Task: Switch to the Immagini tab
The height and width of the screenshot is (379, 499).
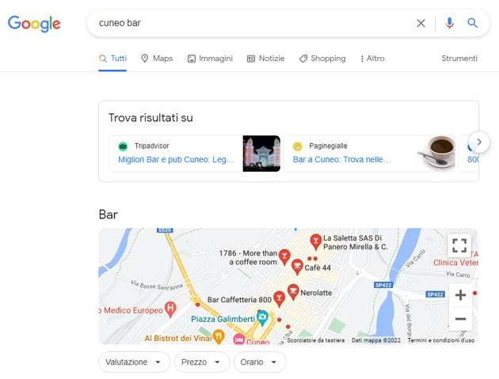Action: click(210, 59)
